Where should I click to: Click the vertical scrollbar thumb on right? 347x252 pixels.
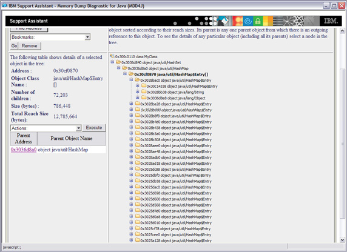point(342,144)
